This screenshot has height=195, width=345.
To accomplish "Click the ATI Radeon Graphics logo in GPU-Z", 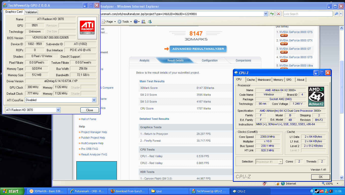I will (87, 28).
